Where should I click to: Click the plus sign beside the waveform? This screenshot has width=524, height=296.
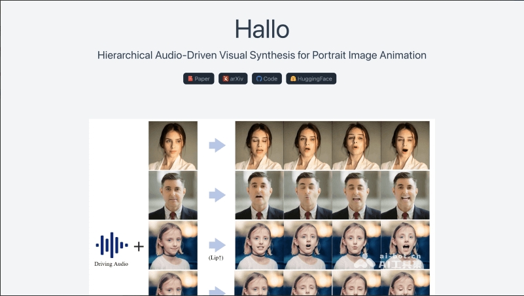(x=139, y=246)
